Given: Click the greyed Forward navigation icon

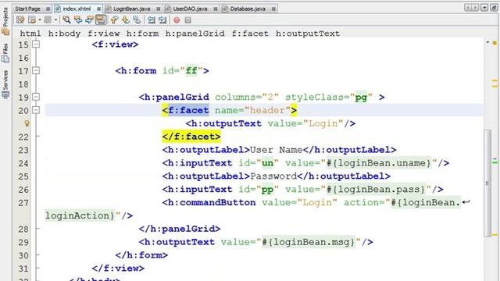Looking at the screenshot, I should 48,20.
